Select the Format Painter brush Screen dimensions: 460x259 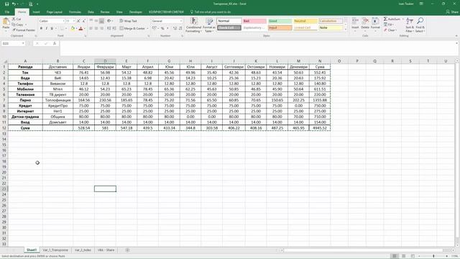(x=24, y=30)
